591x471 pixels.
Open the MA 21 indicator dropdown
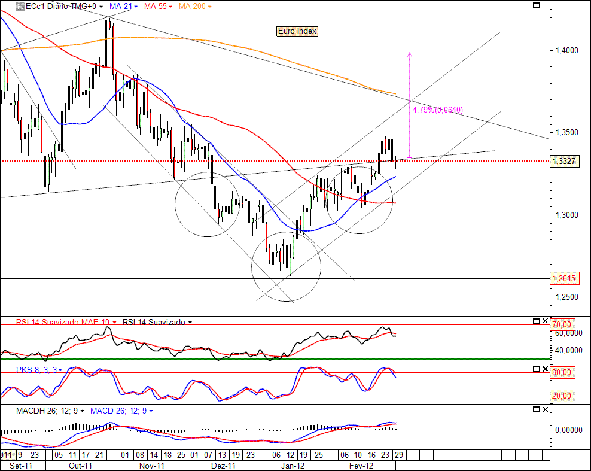[136, 7]
